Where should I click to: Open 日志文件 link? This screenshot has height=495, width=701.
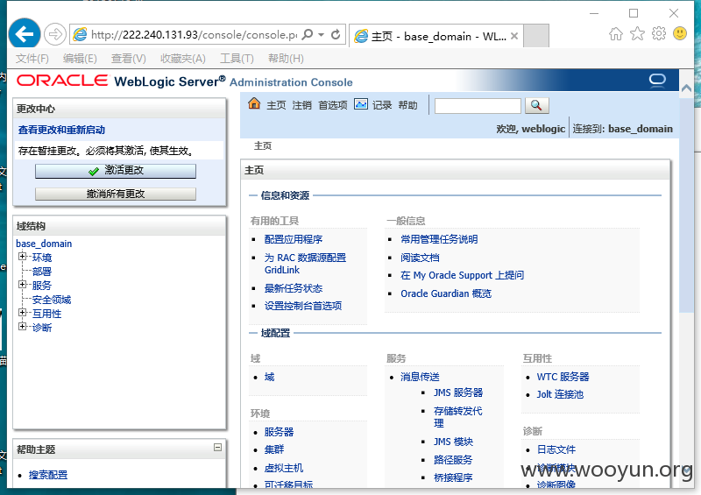(x=556, y=449)
